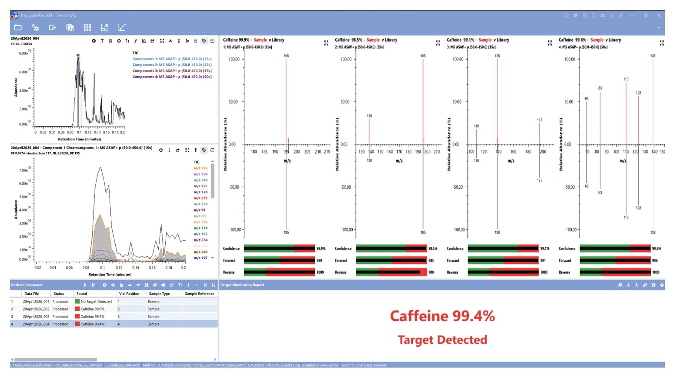675x377 pixels.
Task: Open folder icon in main toolbar
Action: (x=18, y=27)
